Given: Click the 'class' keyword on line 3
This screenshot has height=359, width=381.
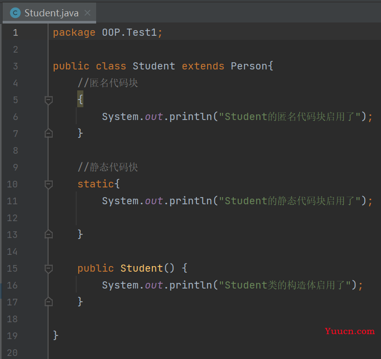Looking at the screenshot, I should [111, 66].
